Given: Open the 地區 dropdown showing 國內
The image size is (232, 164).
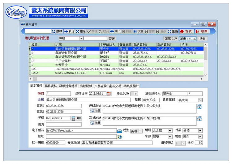Looking at the screenshot, I should 200,137.
